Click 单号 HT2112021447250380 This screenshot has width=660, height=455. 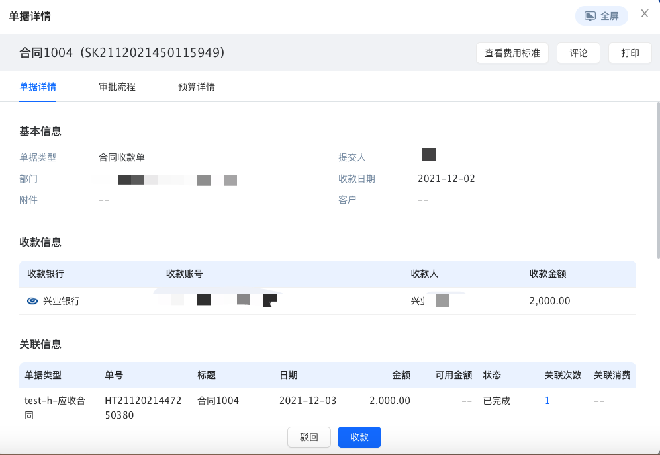143,408
